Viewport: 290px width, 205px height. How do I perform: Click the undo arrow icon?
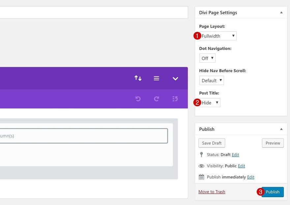click(138, 99)
